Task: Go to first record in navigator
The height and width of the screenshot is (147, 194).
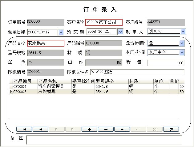Action: click(x=24, y=129)
